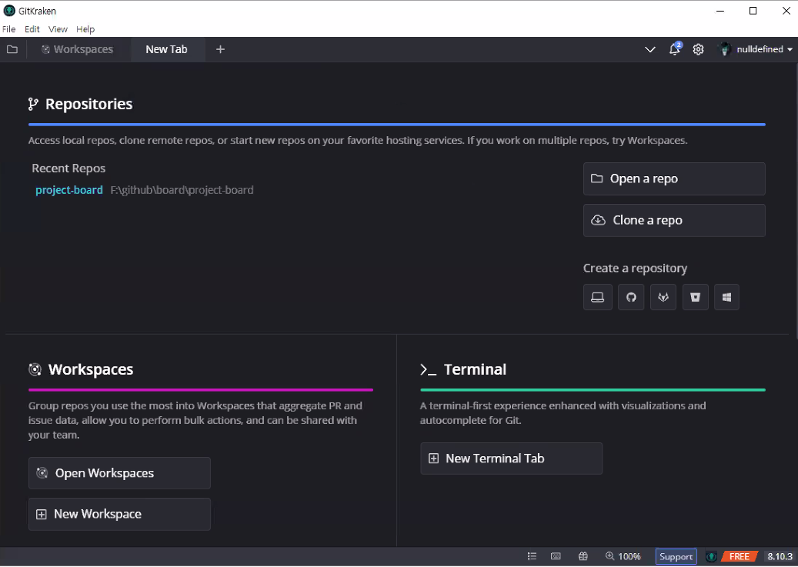The width and height of the screenshot is (798, 567).
Task: Click the Recent Repos heading
Action: pos(68,168)
